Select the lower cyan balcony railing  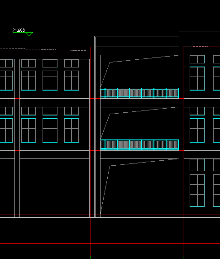point(139,145)
